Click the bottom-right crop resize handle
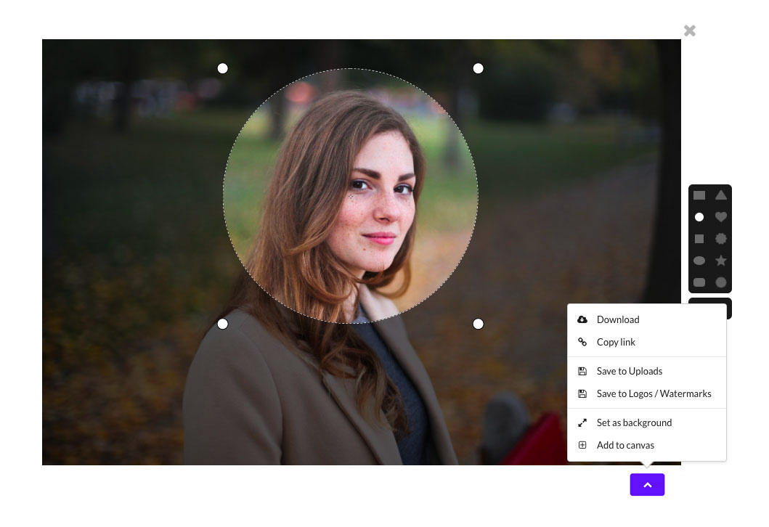The height and width of the screenshot is (527, 769). (x=478, y=324)
